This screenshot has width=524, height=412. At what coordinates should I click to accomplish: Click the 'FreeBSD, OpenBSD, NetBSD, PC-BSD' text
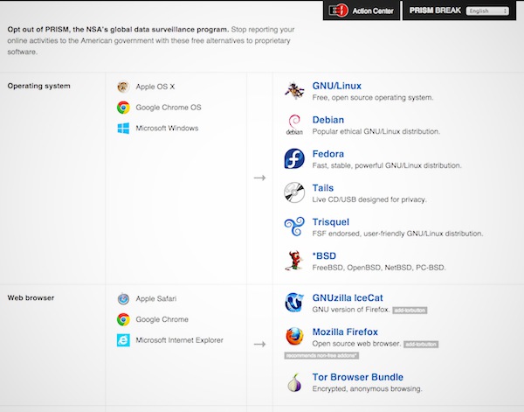[379, 268]
